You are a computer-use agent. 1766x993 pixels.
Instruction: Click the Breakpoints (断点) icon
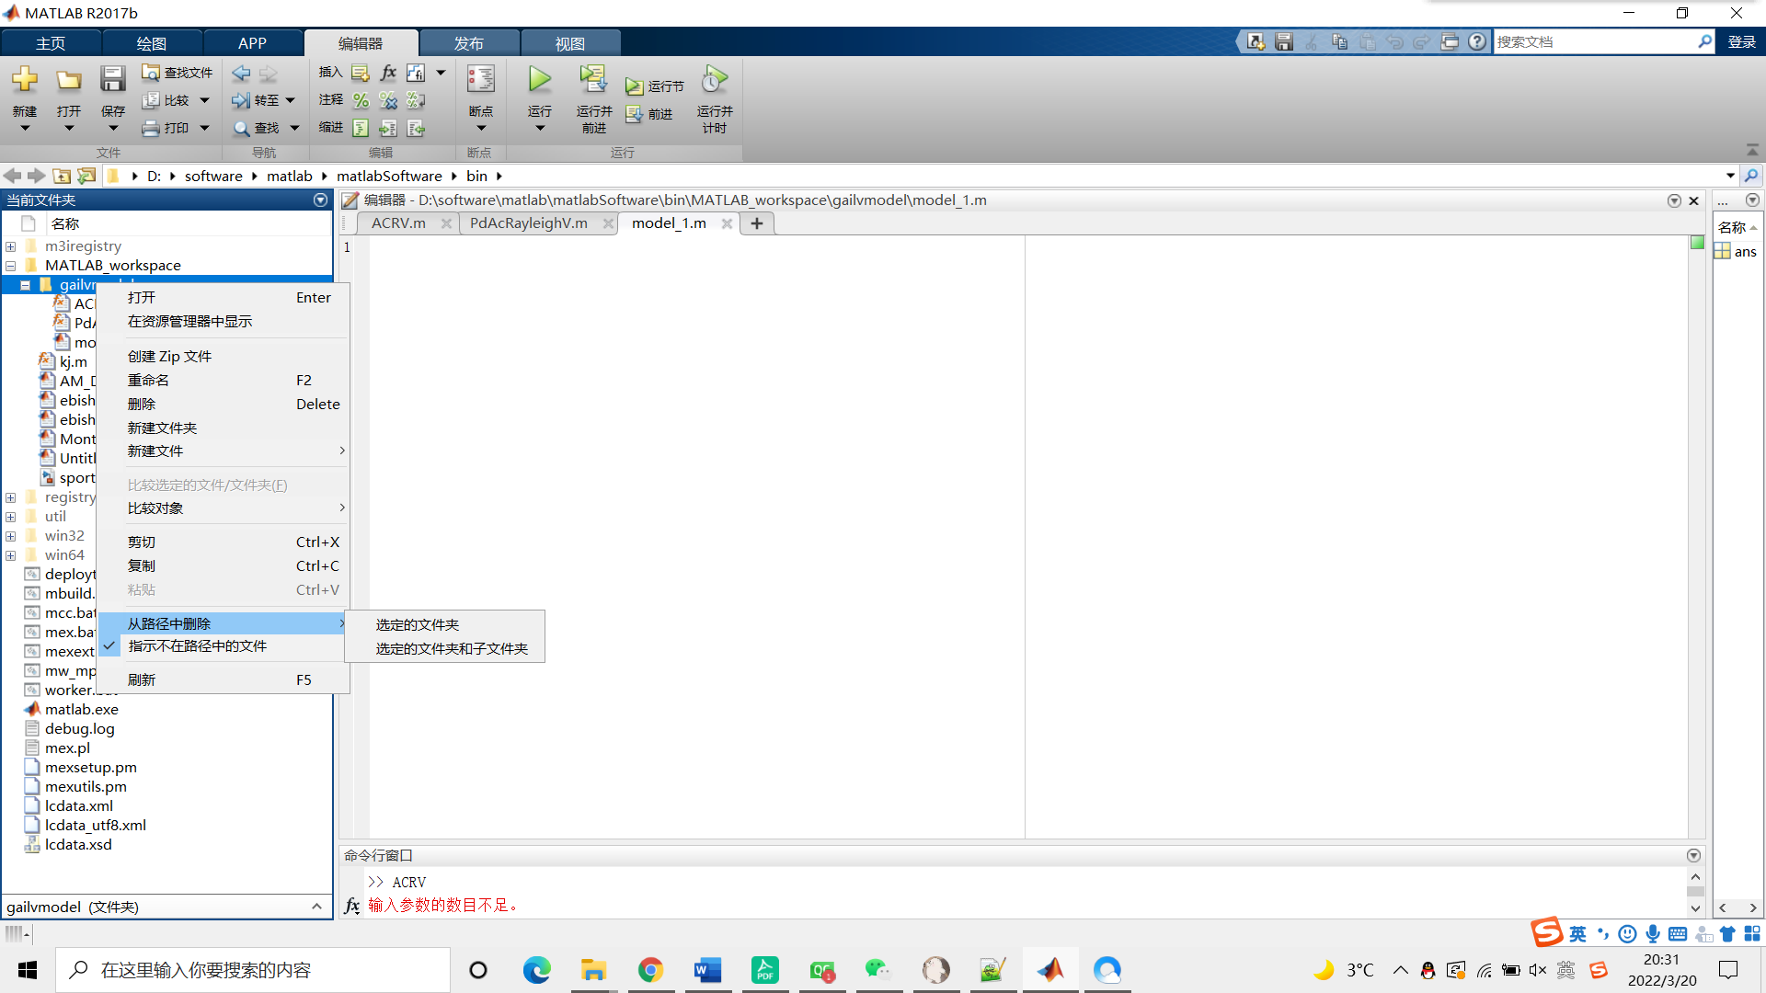coord(480,80)
